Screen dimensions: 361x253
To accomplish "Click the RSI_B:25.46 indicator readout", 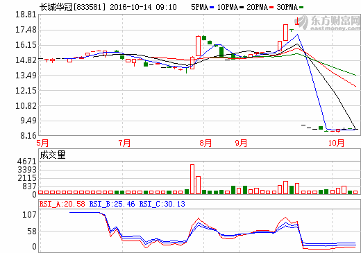I will 112,204.
